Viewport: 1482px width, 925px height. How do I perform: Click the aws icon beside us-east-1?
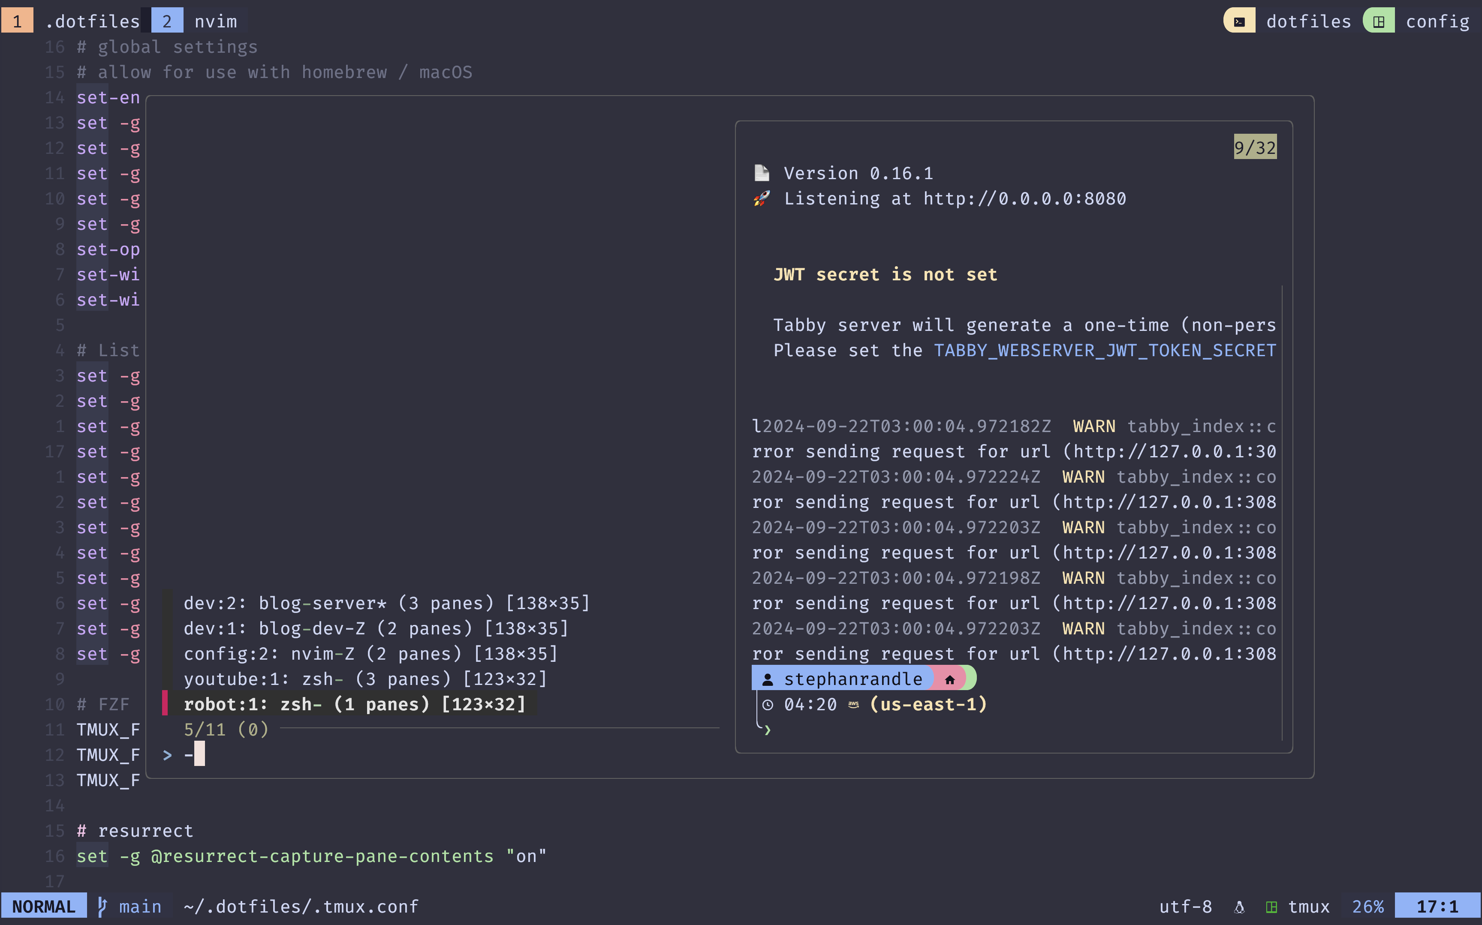(x=854, y=705)
